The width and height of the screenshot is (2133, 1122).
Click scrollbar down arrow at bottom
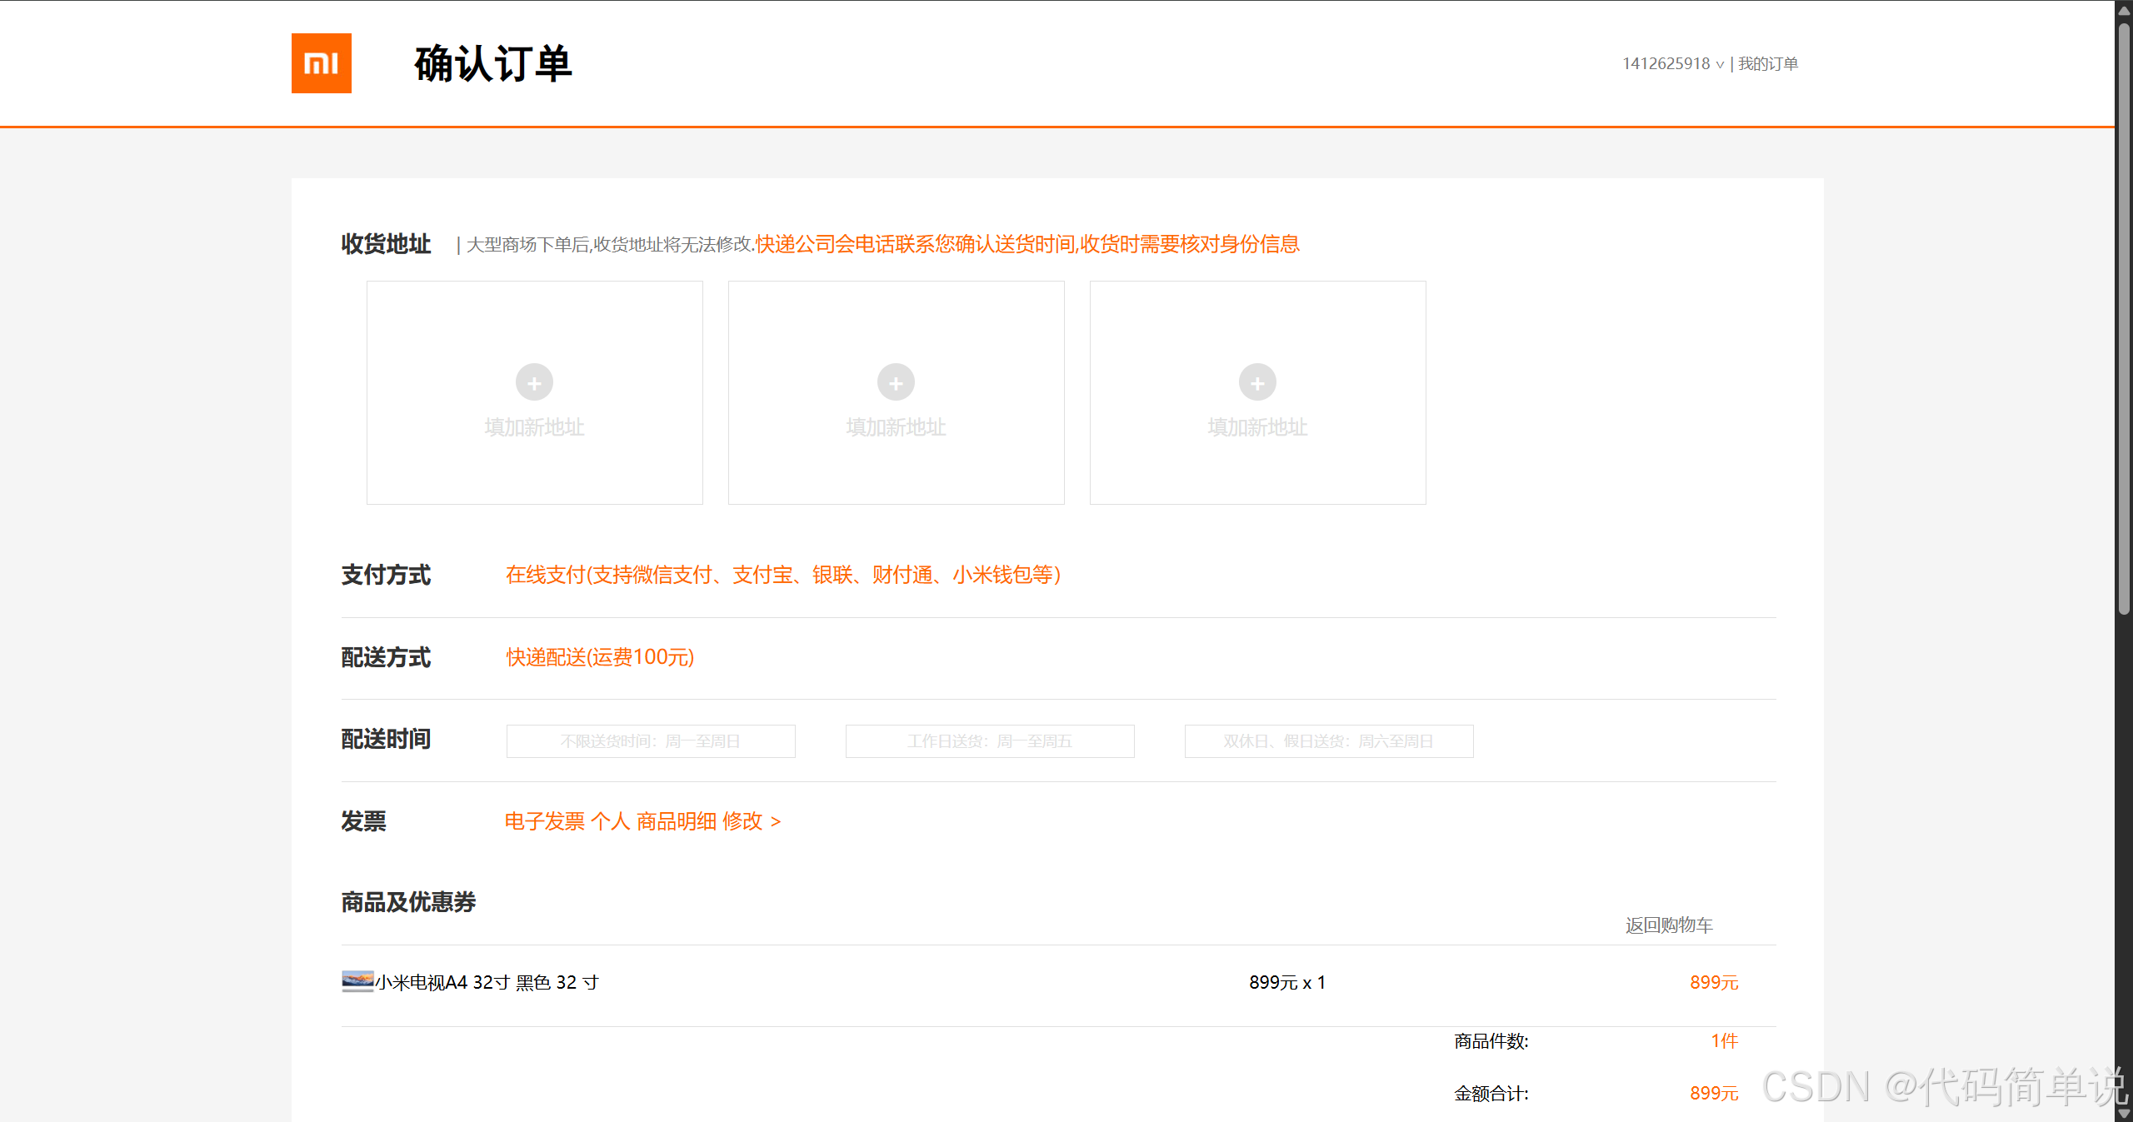[2124, 1114]
